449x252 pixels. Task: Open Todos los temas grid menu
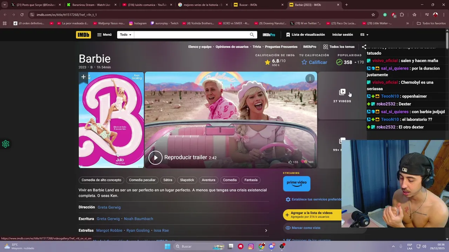tap(339, 47)
